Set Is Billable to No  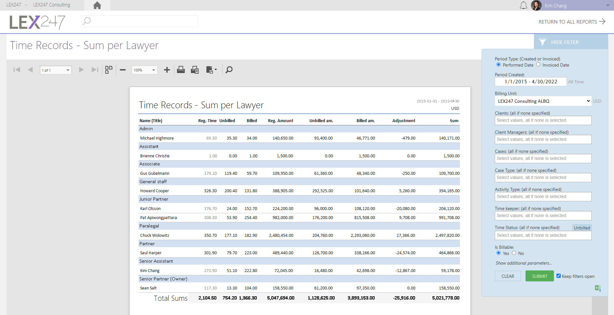pyautogui.click(x=514, y=253)
